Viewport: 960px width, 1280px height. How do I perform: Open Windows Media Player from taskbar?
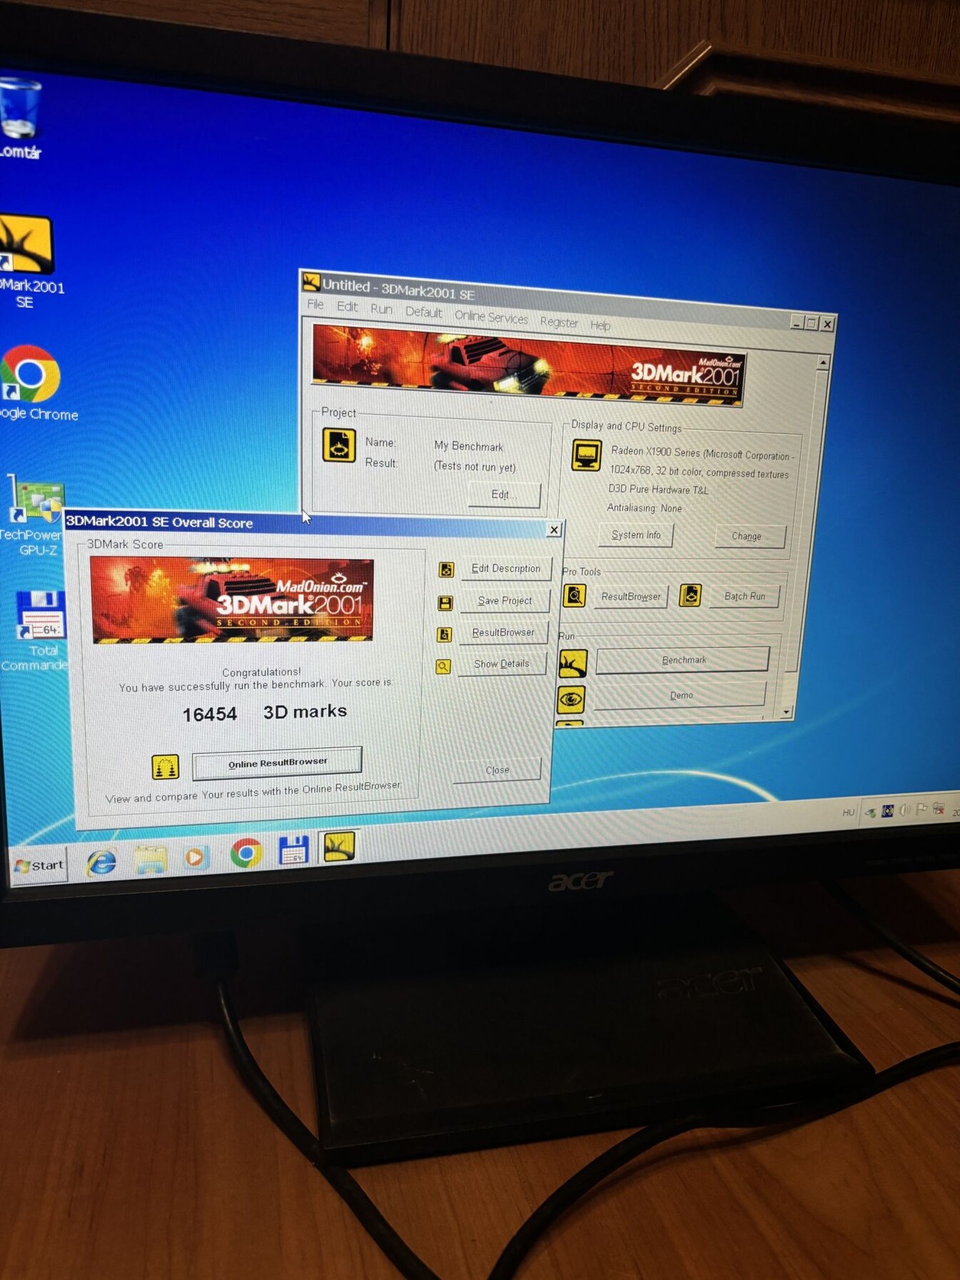[x=197, y=857]
